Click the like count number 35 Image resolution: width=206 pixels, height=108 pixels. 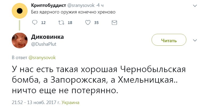(x=96, y=23)
